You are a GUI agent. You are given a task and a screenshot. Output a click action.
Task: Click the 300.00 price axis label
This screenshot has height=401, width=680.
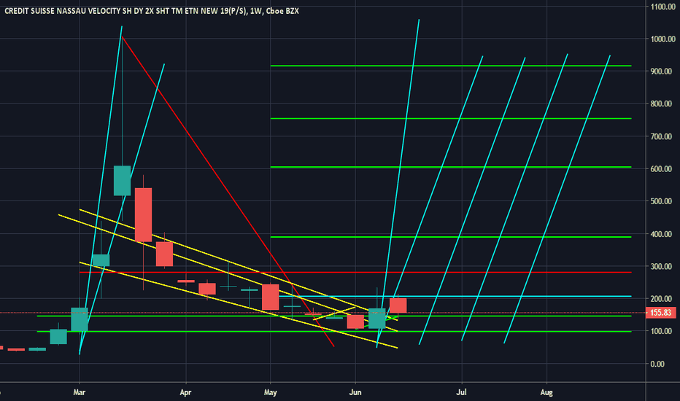pos(662,267)
